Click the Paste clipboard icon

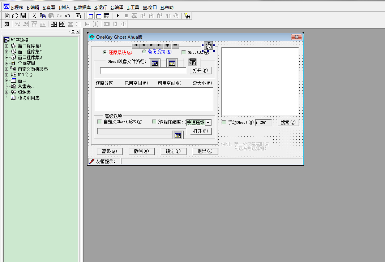[51, 16]
